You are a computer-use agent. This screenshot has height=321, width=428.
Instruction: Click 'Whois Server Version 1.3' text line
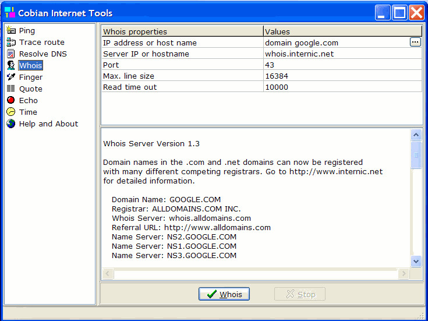tap(151, 143)
